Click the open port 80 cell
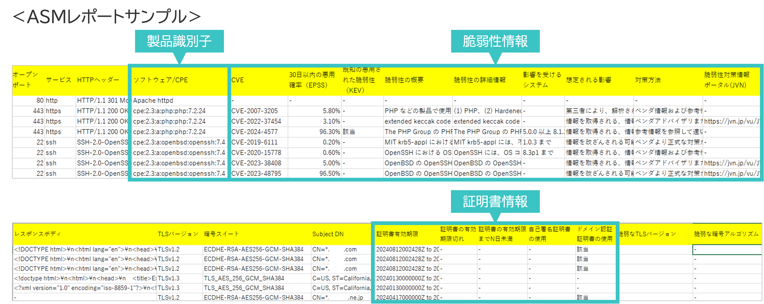This screenshot has width=764, height=304. pyautogui.click(x=40, y=100)
